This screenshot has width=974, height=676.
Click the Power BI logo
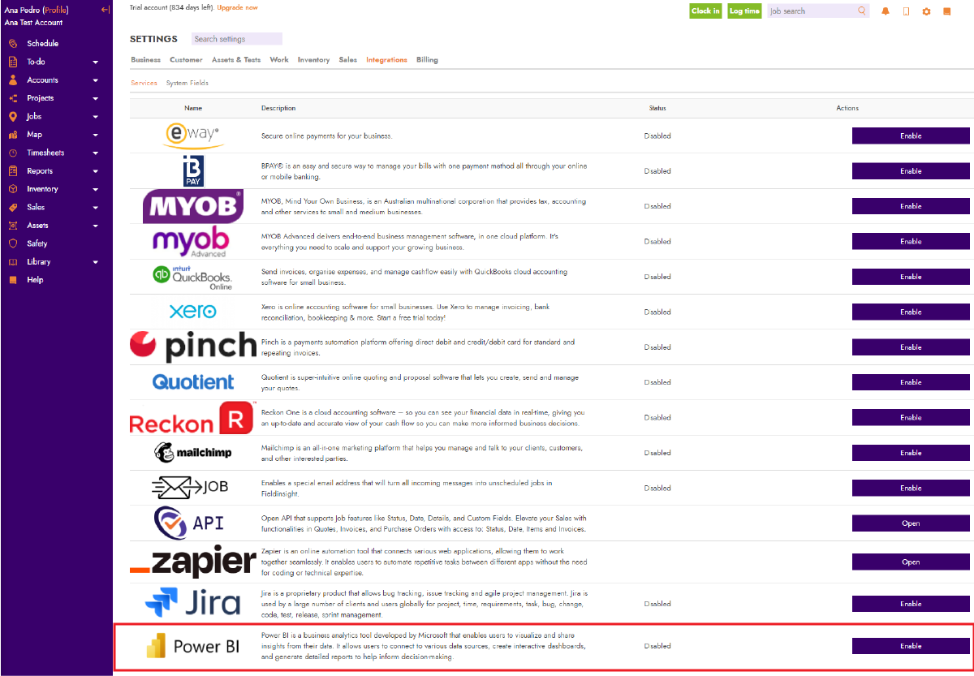click(193, 647)
